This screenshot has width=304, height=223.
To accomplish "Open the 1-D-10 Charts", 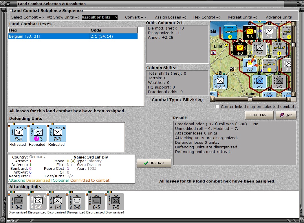I will click(x=259, y=115).
